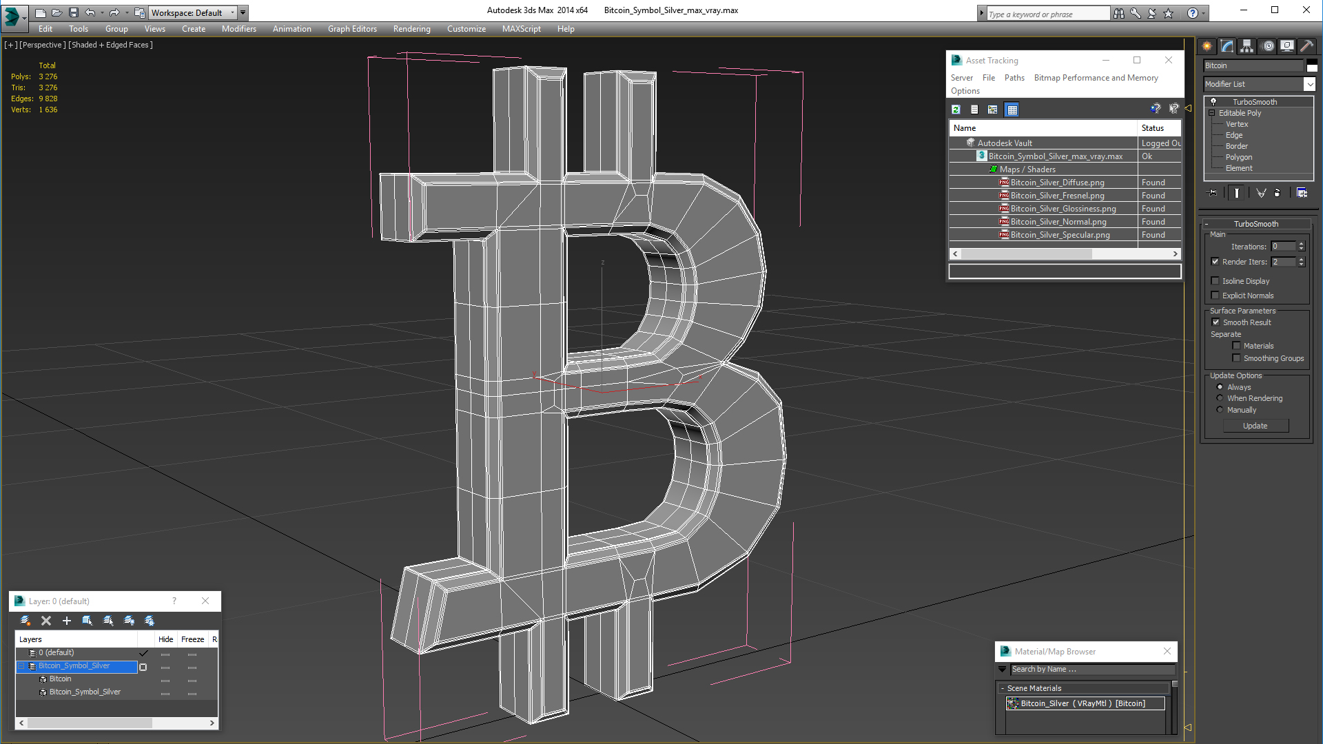Enable Explicit Normals checkbox
Image resolution: width=1323 pixels, height=744 pixels.
1216,296
